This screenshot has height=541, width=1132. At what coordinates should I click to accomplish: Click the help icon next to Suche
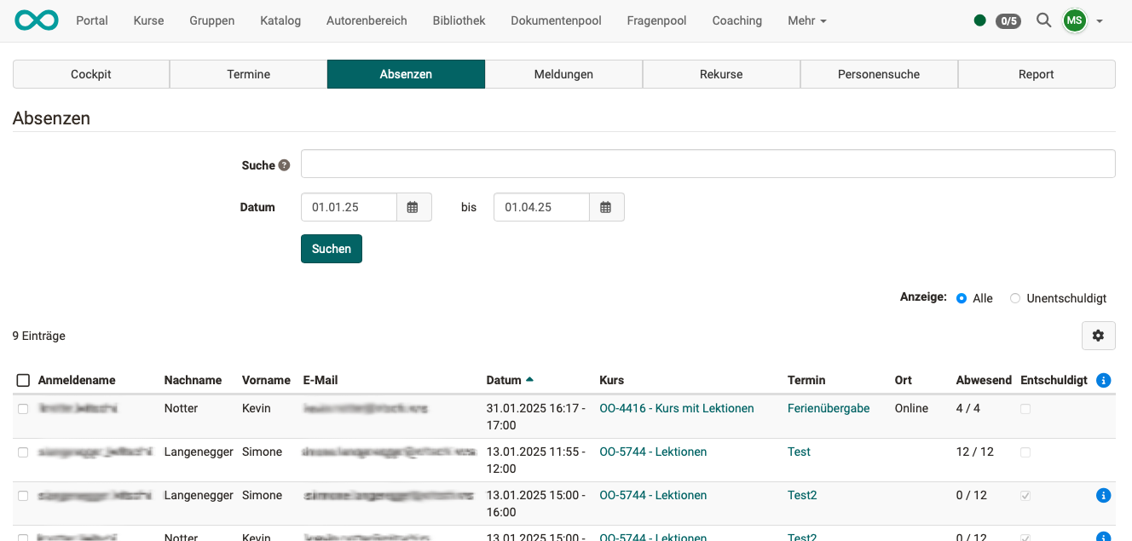point(285,164)
